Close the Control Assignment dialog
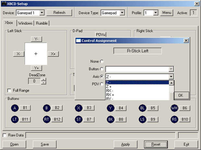 click(x=186, y=41)
